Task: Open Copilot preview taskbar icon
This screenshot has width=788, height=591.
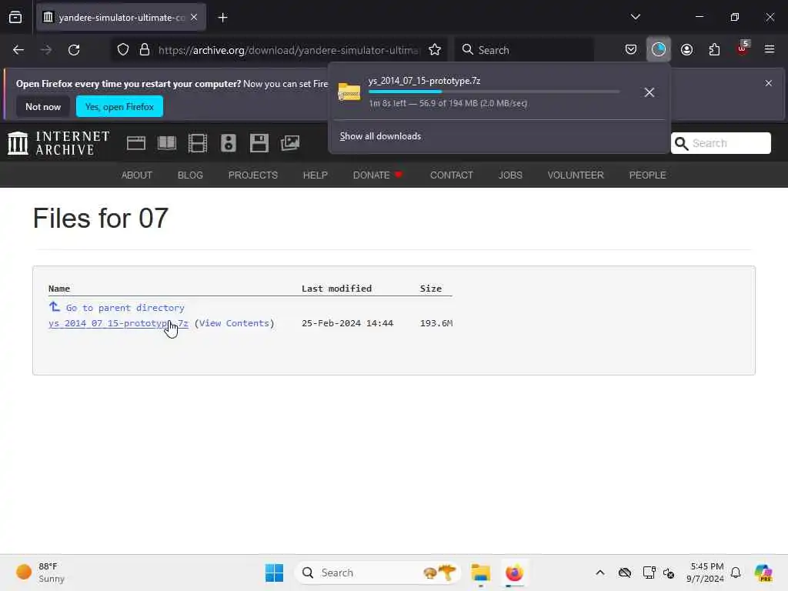Action: tap(763, 573)
